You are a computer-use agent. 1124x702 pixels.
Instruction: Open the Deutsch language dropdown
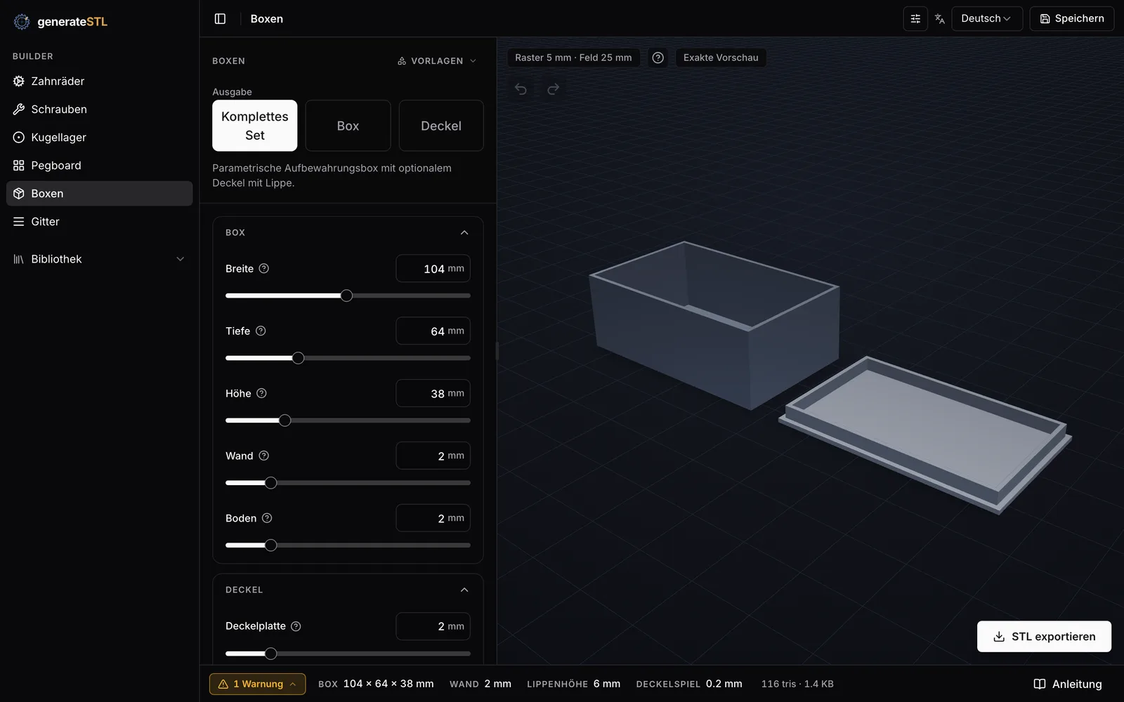tap(986, 19)
